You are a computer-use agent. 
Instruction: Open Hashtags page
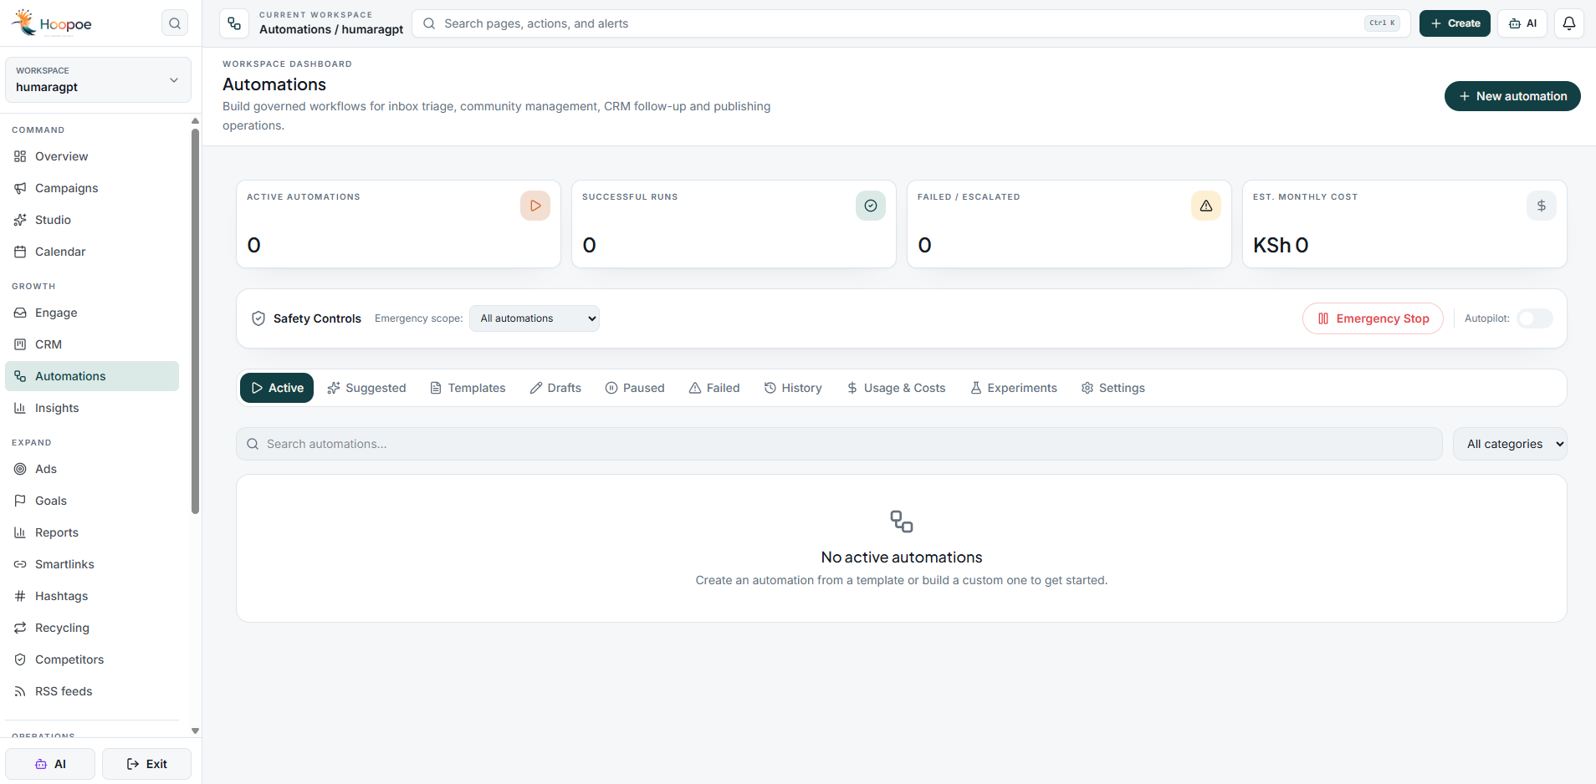coord(92,596)
